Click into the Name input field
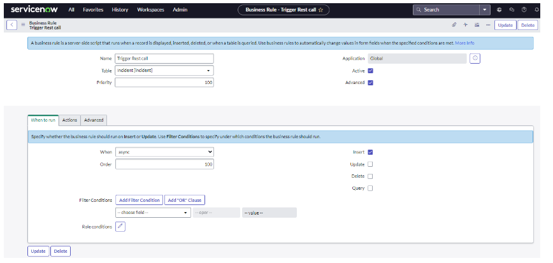The image size is (553, 263). pyautogui.click(x=164, y=58)
